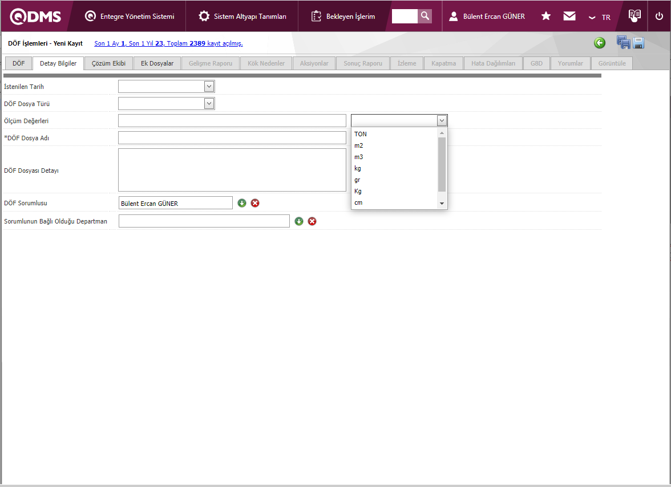Click the power logout icon
Viewport: 671px width, 487px height.
[x=659, y=16]
